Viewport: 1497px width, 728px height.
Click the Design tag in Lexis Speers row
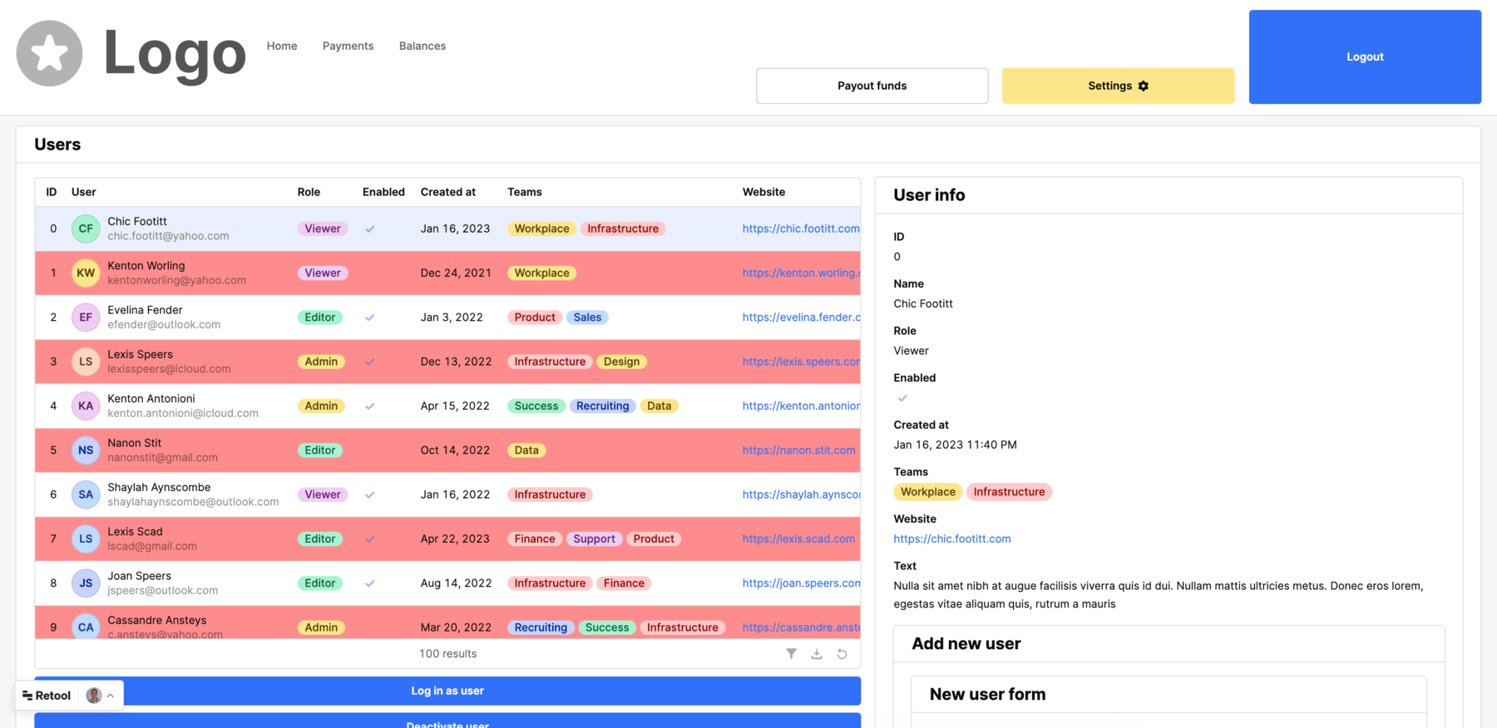(621, 362)
